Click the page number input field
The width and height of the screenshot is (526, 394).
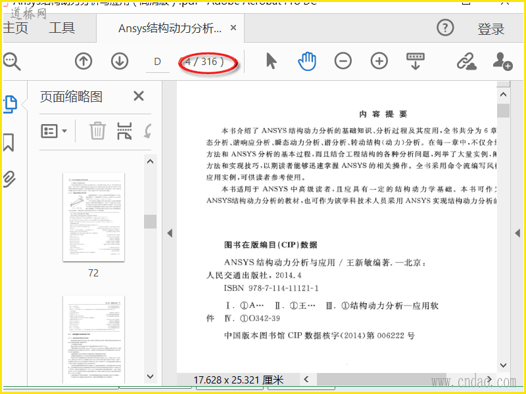pyautogui.click(x=158, y=62)
